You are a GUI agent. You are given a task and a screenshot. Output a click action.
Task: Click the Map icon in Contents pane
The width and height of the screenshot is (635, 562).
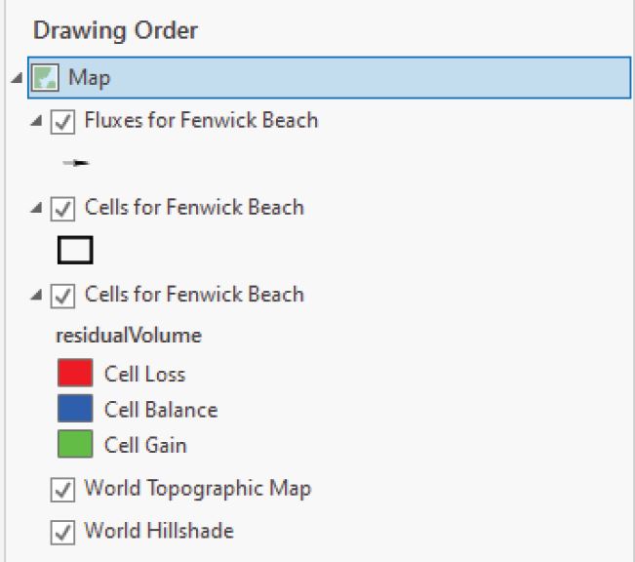[x=45, y=77]
